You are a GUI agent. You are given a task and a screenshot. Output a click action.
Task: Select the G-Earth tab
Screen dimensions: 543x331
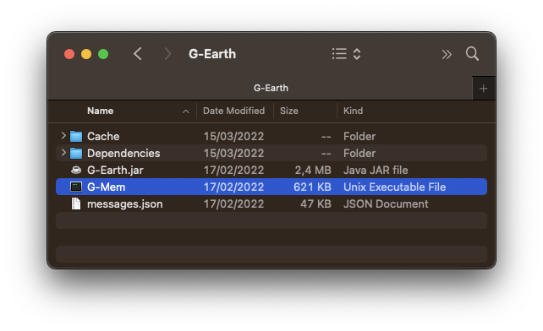(271, 88)
